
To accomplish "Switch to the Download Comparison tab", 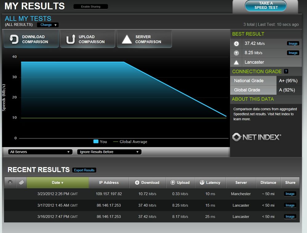I will click(x=31, y=39).
